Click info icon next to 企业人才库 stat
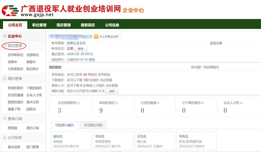 (x=241, y=103)
